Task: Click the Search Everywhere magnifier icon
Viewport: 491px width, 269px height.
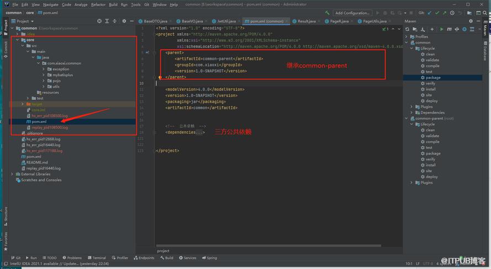Action: pos(485,13)
